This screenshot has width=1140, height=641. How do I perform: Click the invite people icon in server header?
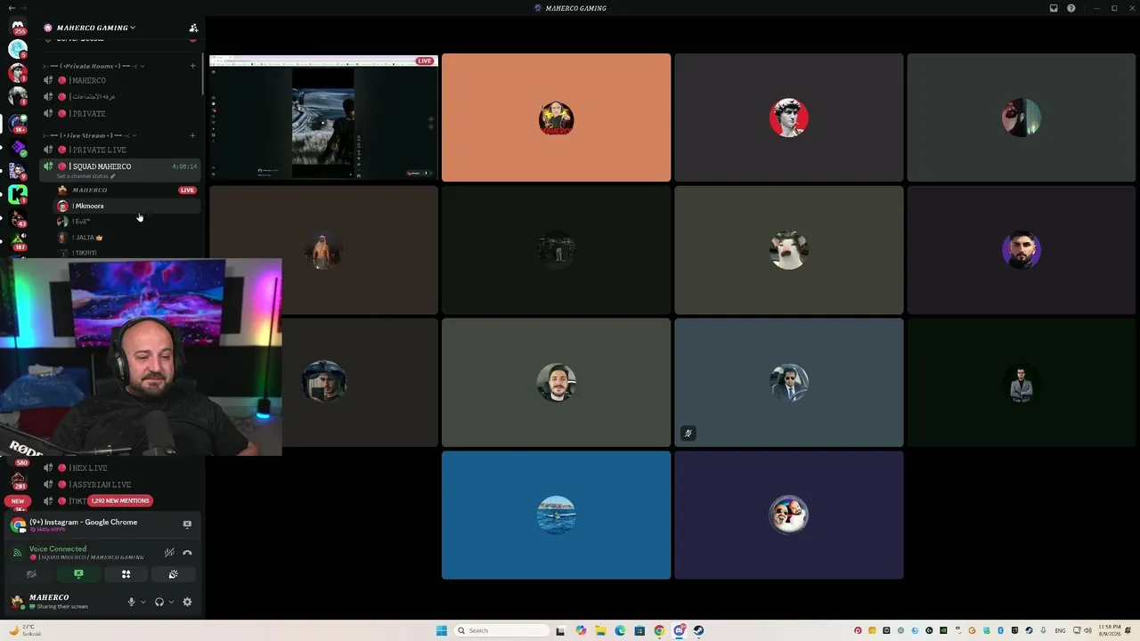tap(193, 28)
